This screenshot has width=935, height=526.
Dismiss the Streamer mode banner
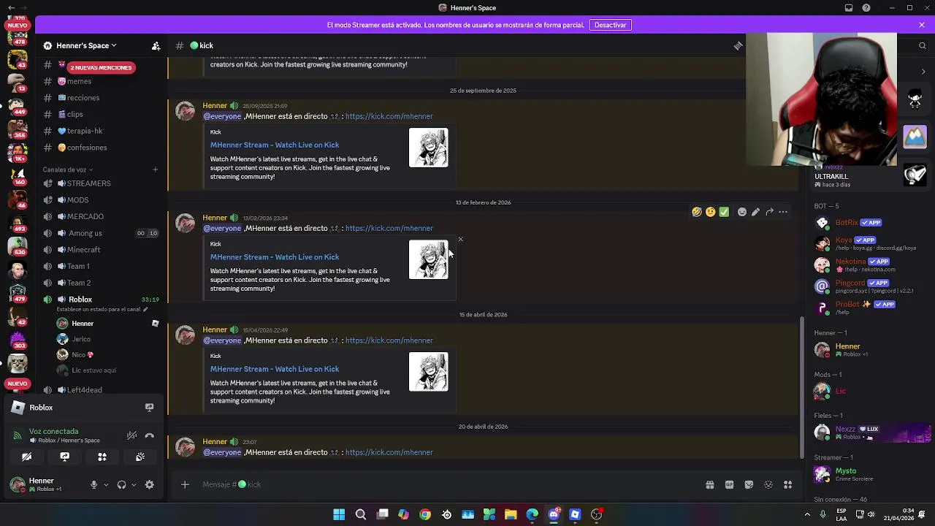pos(922,25)
